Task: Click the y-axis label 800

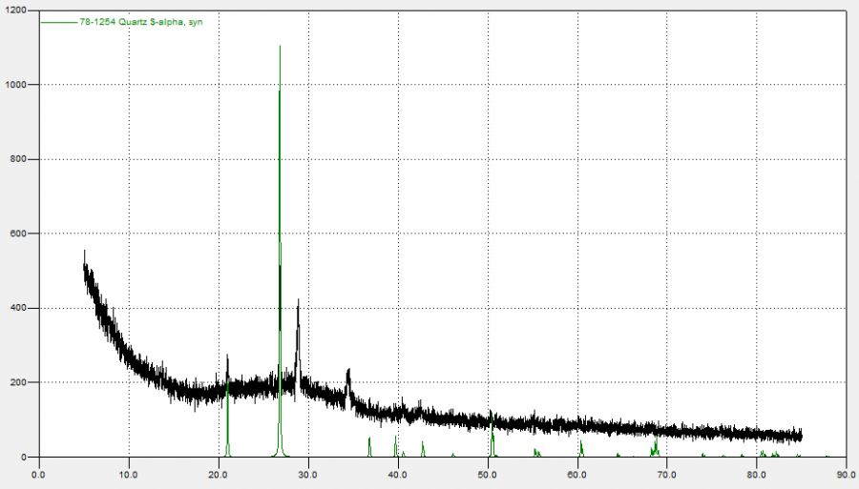Action: [x=18, y=159]
